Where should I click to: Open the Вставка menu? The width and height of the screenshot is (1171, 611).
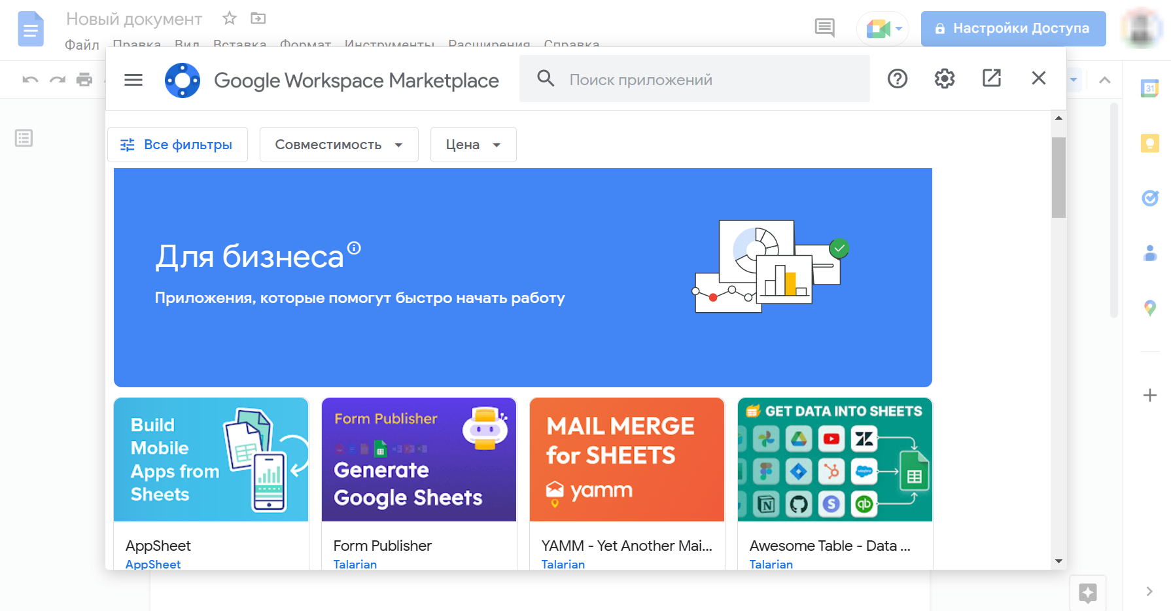coord(240,44)
